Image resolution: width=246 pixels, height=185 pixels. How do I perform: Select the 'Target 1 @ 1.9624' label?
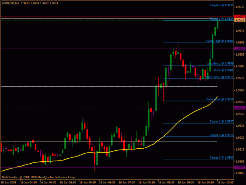[222, 19]
